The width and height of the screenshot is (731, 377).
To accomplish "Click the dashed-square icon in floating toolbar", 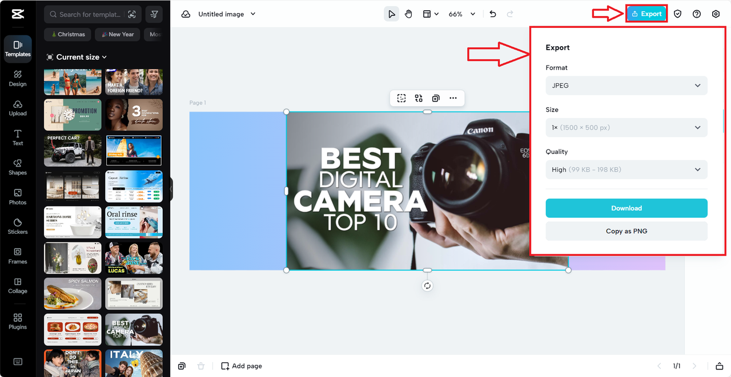I will coord(401,98).
